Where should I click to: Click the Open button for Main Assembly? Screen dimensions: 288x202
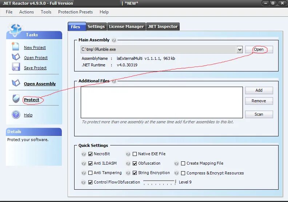[259, 49]
